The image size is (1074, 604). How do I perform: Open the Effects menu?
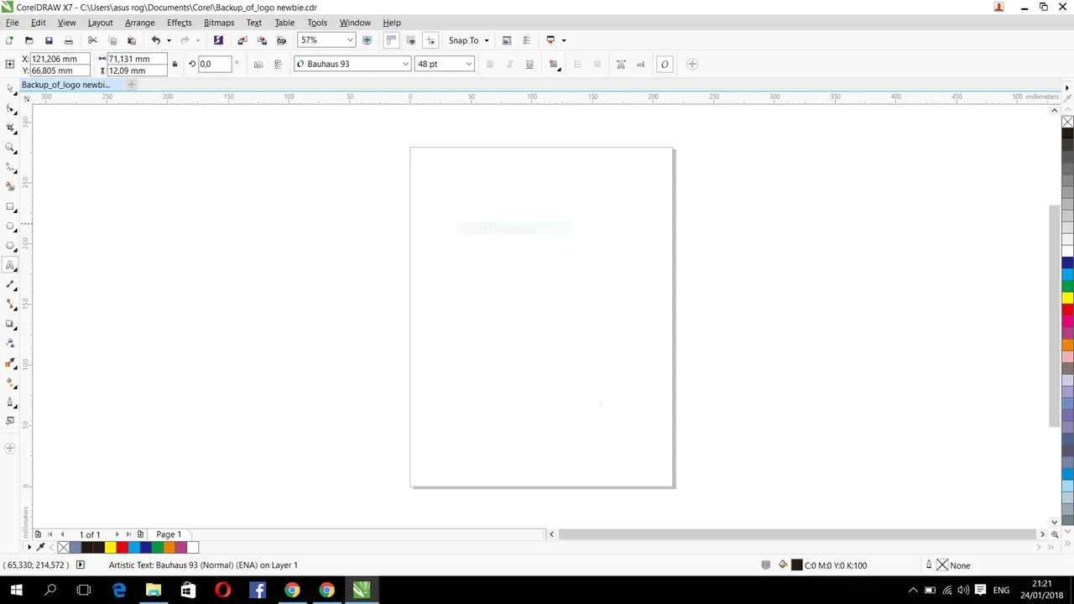tap(179, 23)
